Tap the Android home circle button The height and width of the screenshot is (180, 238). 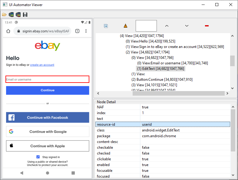point(48,173)
